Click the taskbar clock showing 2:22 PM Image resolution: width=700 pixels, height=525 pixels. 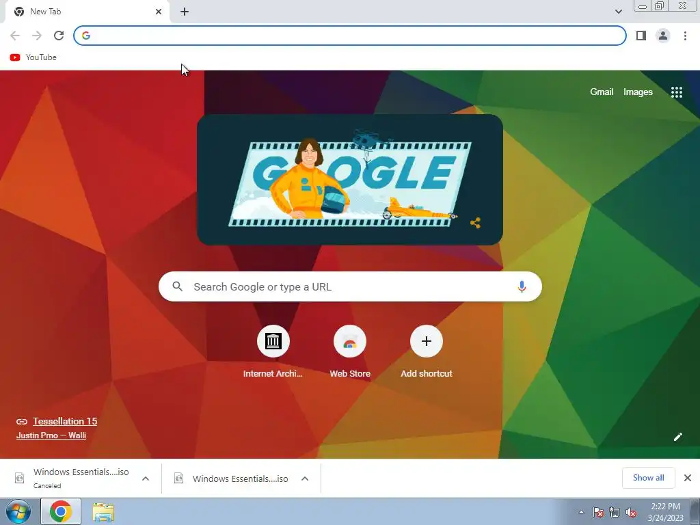(665, 512)
